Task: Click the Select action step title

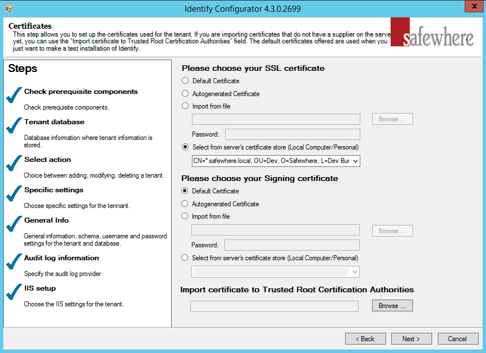Action: pyautogui.click(x=48, y=159)
